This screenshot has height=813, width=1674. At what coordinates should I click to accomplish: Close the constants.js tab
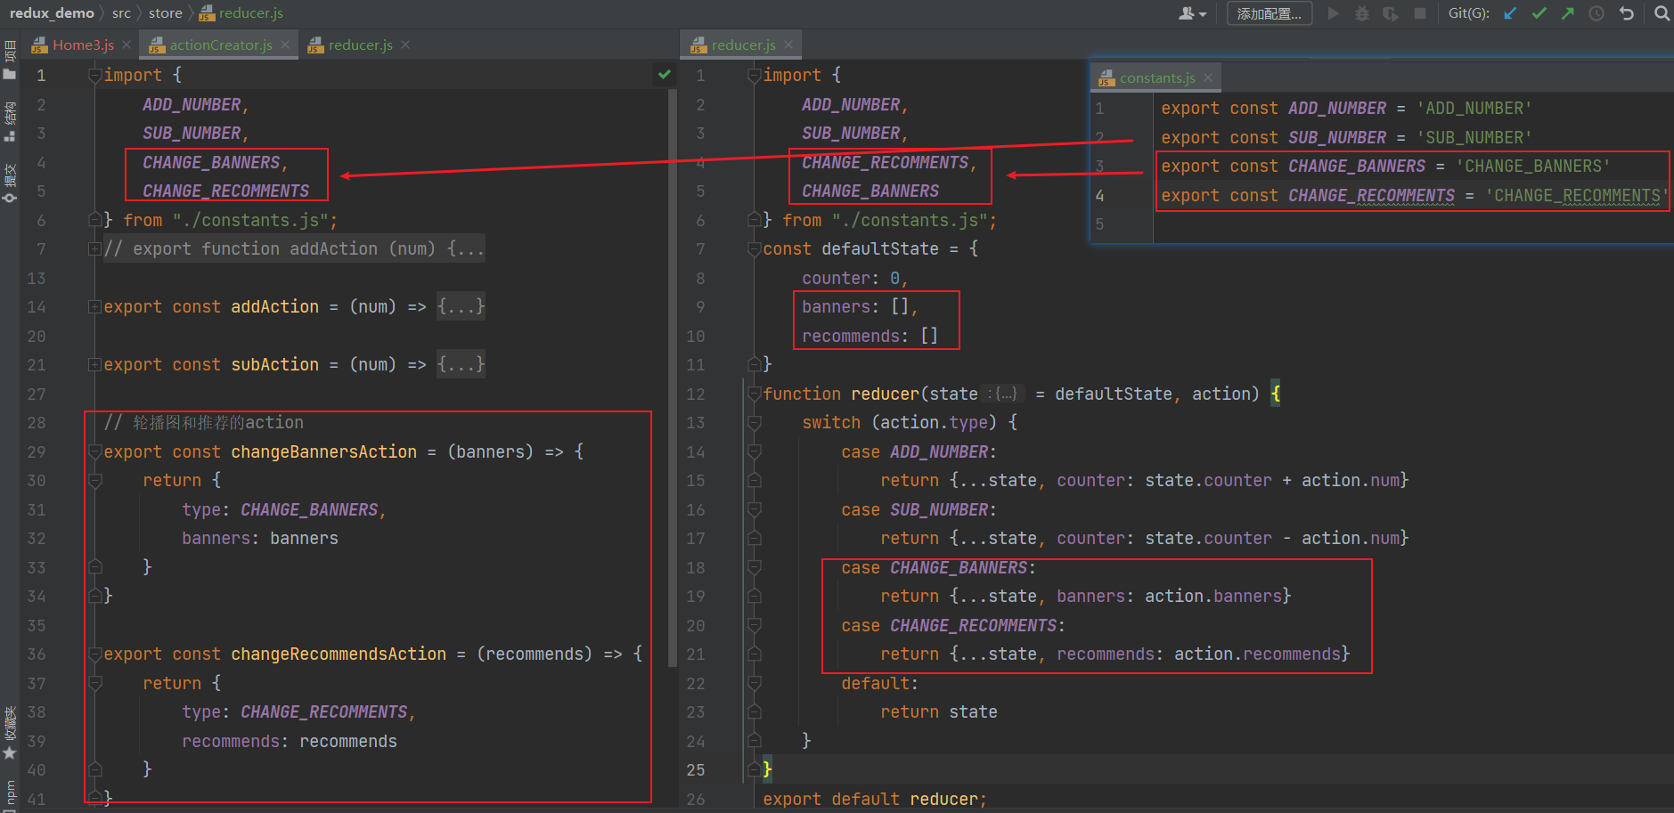(1208, 78)
